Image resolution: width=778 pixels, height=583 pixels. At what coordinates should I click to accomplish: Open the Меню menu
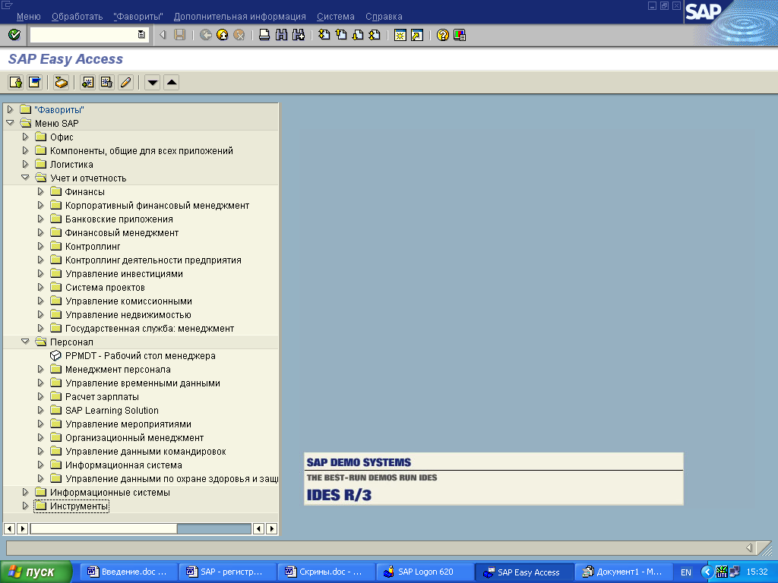point(28,17)
